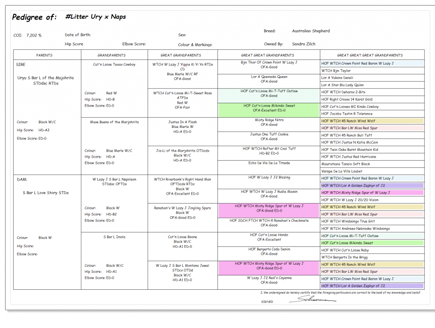
Task: Click grandparent Cut'n Loose Texas Cowboy
Action: 114,65
